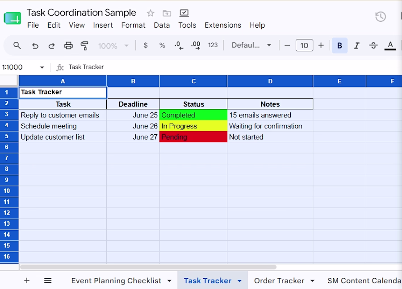Click the formula bar text
The width and height of the screenshot is (402, 289).
coord(86,67)
